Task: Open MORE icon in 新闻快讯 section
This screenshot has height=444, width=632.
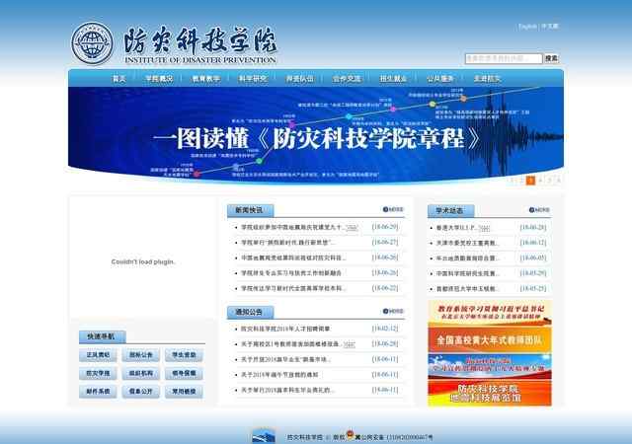Action: click(x=393, y=209)
